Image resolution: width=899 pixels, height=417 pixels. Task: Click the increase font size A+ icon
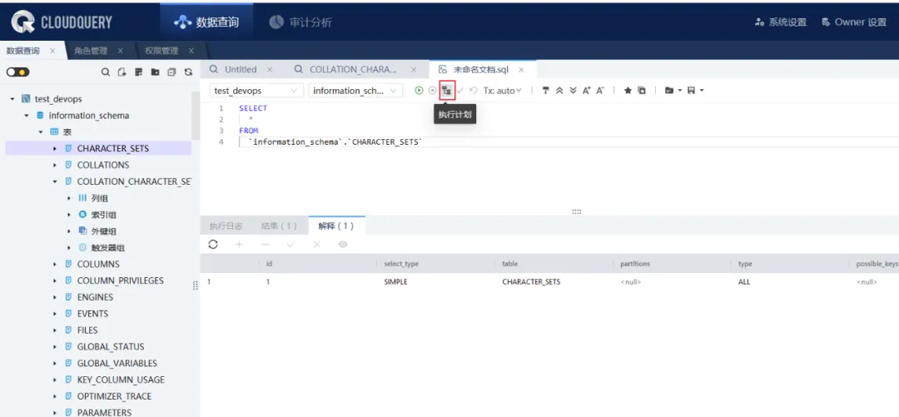586,91
